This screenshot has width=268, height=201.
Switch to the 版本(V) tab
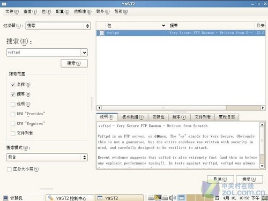pyautogui.click(x=179, y=117)
